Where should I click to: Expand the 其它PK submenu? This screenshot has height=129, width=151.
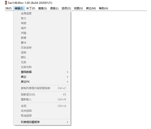click(42, 82)
